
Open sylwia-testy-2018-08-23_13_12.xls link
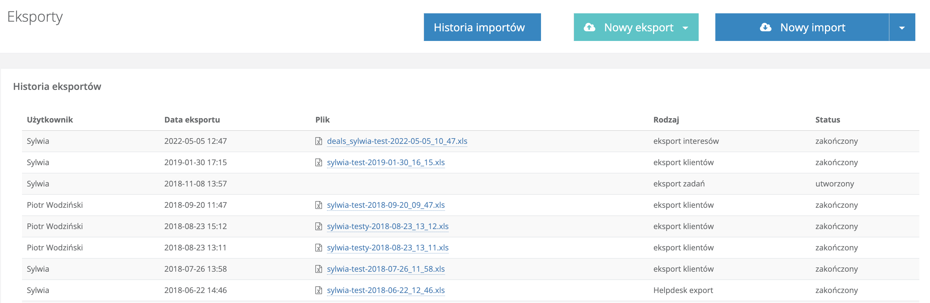point(387,226)
